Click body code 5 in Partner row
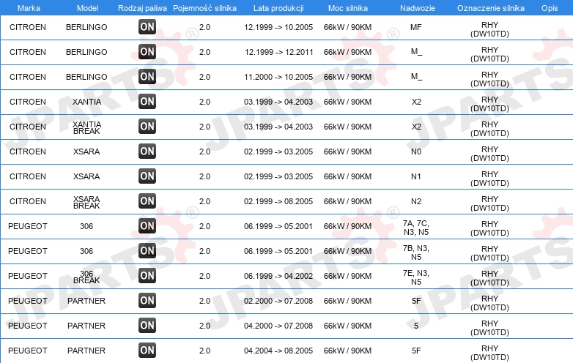573x363 pixels. (x=416, y=326)
